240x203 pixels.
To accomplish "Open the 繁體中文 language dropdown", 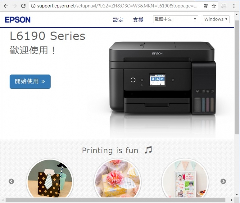I will tap(175, 19).
